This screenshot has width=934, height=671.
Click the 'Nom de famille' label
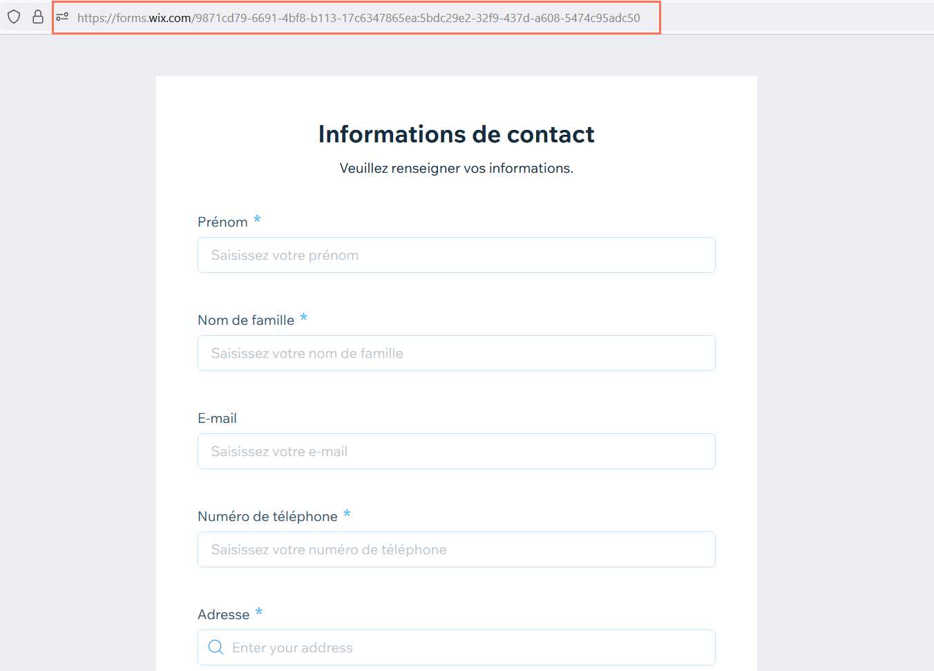point(246,320)
